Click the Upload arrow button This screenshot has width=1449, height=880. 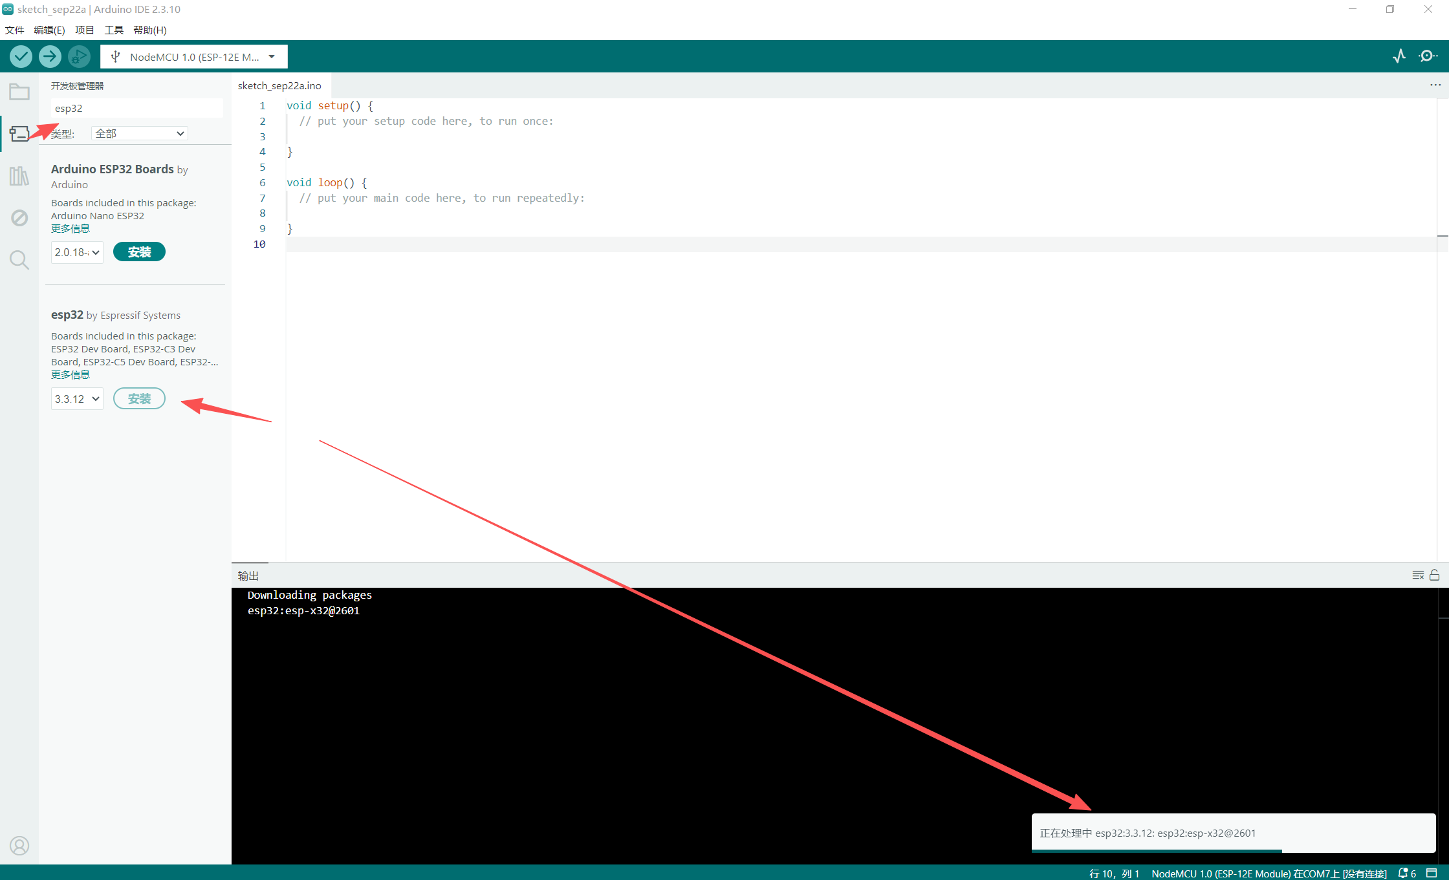click(50, 57)
